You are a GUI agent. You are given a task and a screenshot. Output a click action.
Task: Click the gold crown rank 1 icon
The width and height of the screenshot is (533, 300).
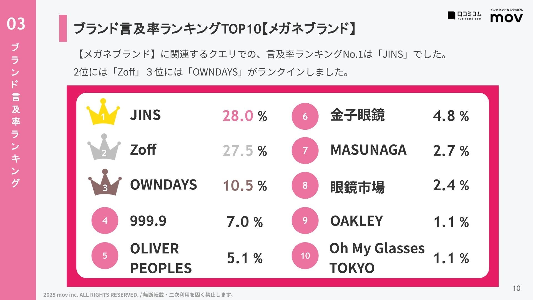click(103, 112)
